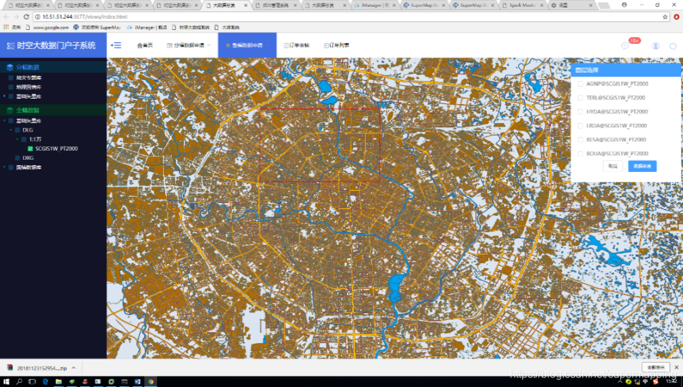Image resolution: width=683 pixels, height=387 pixels.
Task: Click the power logout icon
Action: point(673,46)
